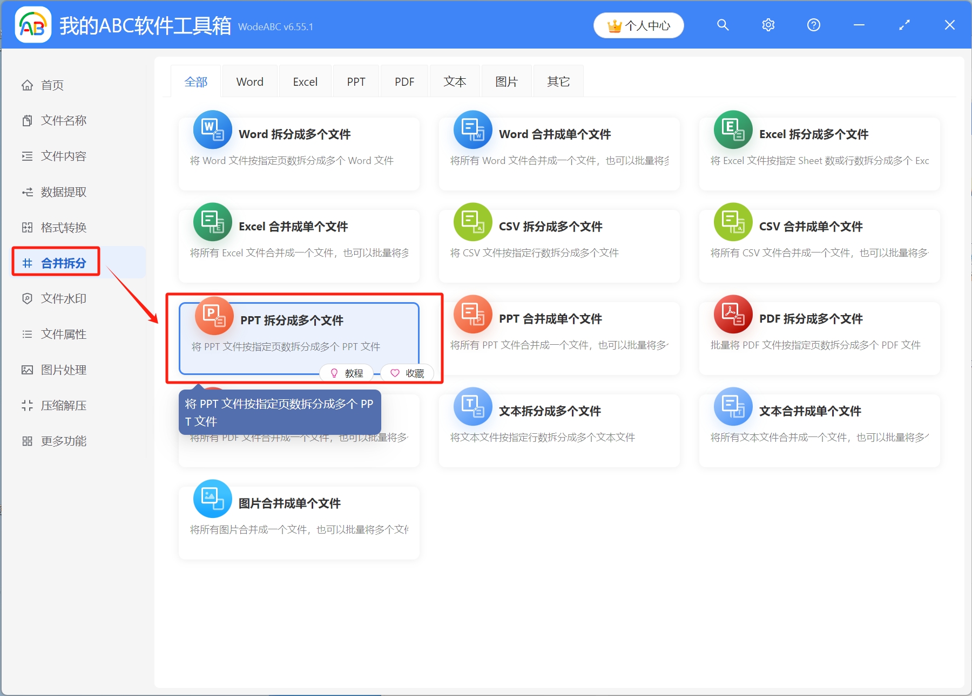972x696 pixels.
Task: Open the Excel tab
Action: click(x=305, y=81)
